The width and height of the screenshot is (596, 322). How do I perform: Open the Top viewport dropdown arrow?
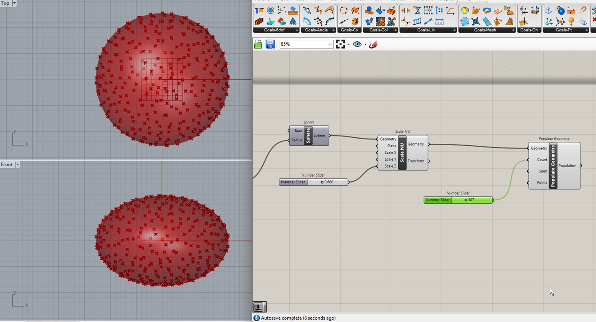point(14,3)
